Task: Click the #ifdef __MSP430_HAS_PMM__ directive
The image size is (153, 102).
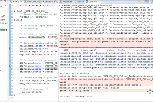Action: (x=31, y=11)
